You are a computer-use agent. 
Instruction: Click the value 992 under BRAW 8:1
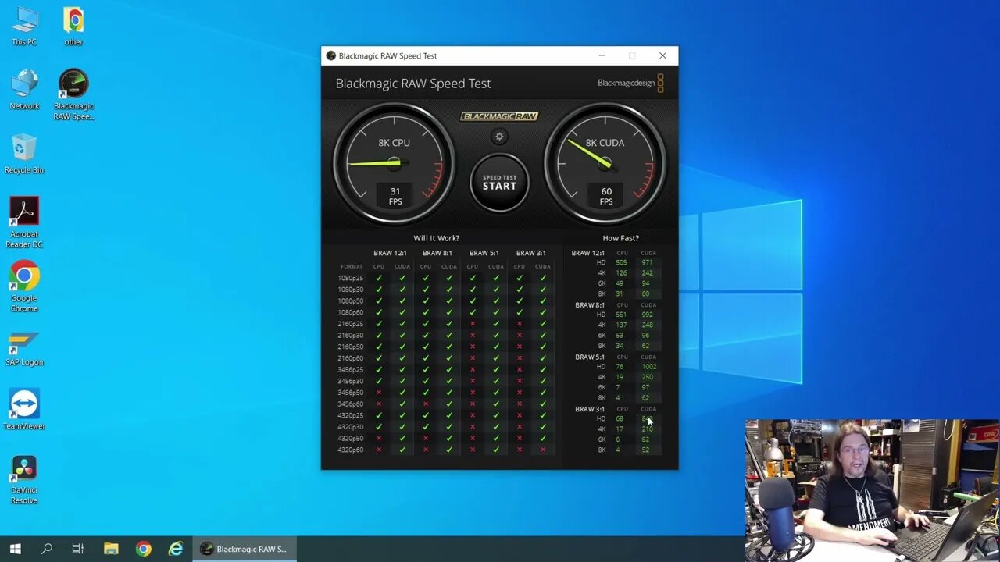point(647,315)
